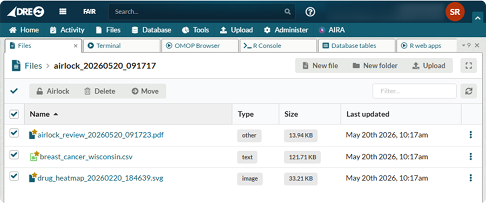Create a New folder
486x203 pixels.
pos(375,66)
